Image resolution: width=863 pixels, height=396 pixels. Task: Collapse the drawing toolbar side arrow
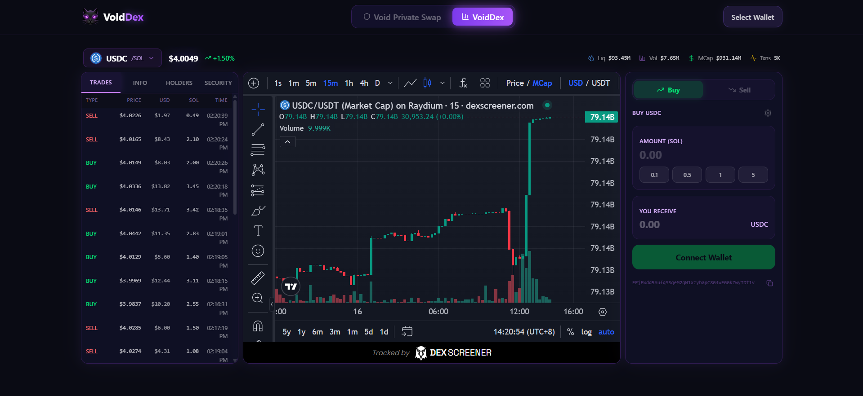click(272, 304)
